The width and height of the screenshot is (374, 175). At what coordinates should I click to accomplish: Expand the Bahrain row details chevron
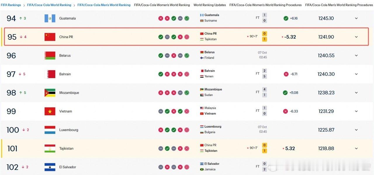tap(356, 74)
